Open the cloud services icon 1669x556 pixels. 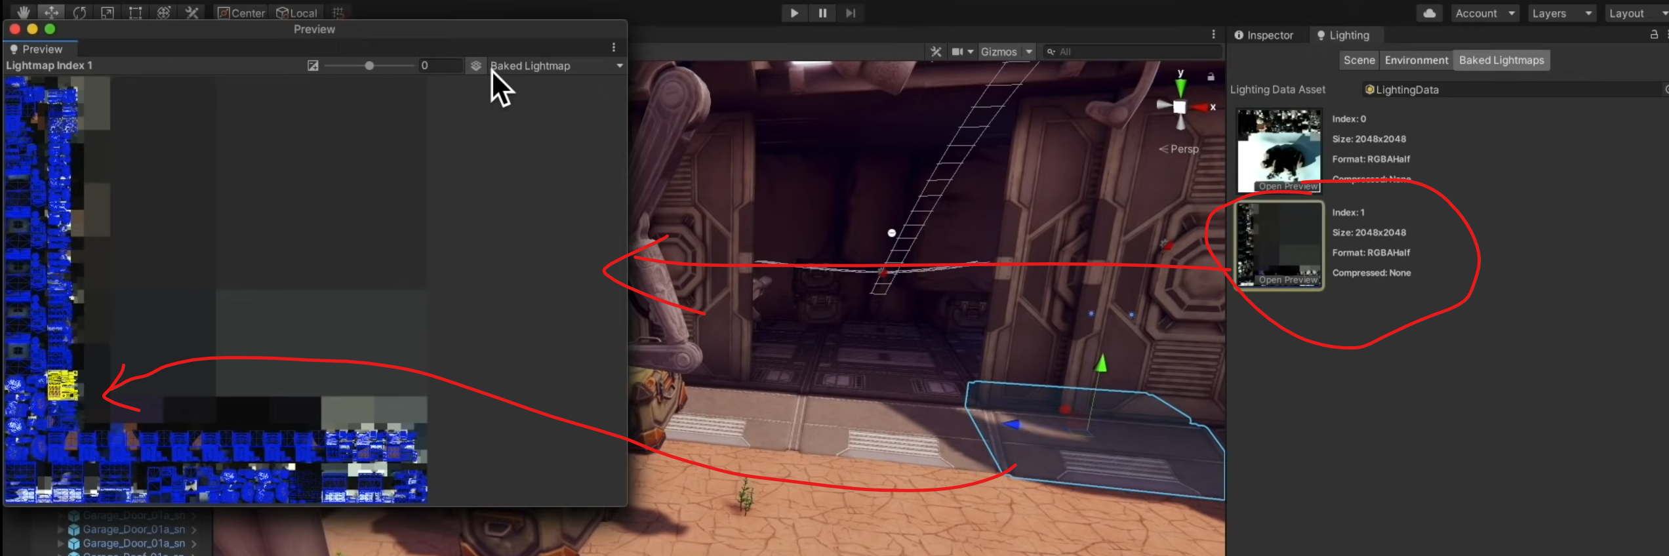1430,13
